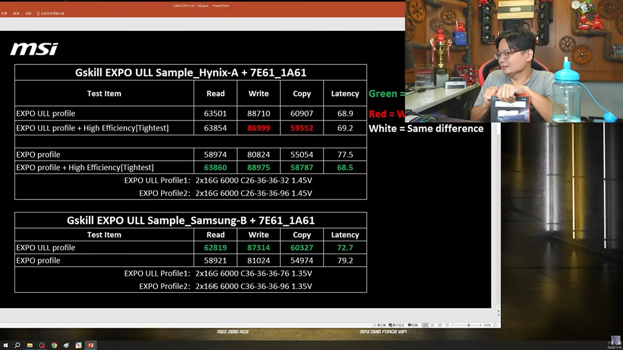Switch to Slide Sorter view icon
Screen dimensions: 623x350
click(433, 325)
